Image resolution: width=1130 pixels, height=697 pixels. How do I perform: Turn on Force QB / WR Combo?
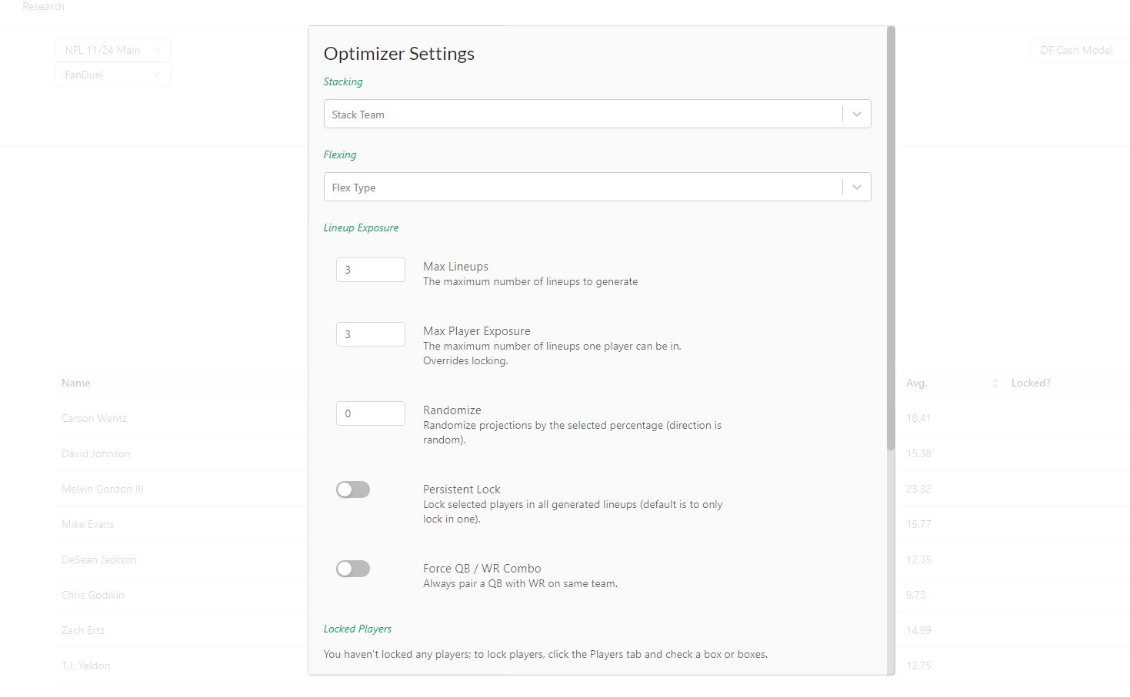pyautogui.click(x=353, y=569)
